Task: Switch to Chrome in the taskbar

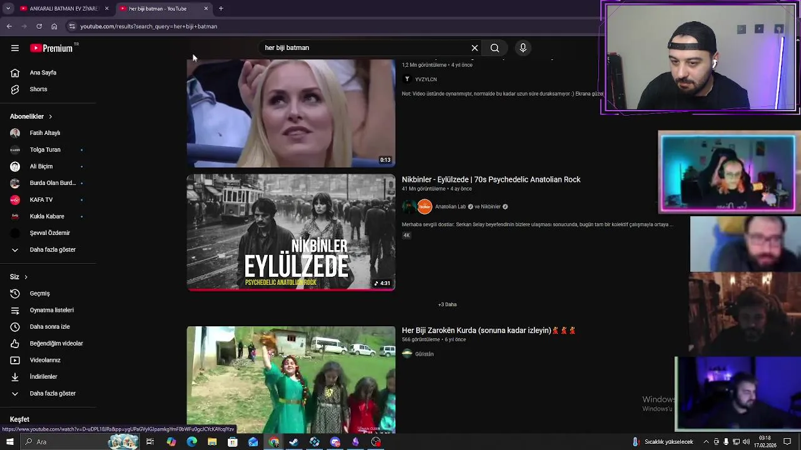Action: click(273, 442)
